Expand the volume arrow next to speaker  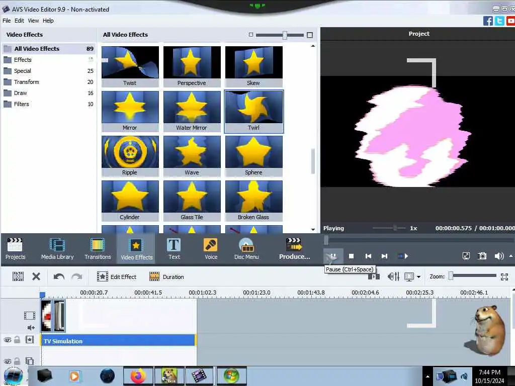click(511, 256)
